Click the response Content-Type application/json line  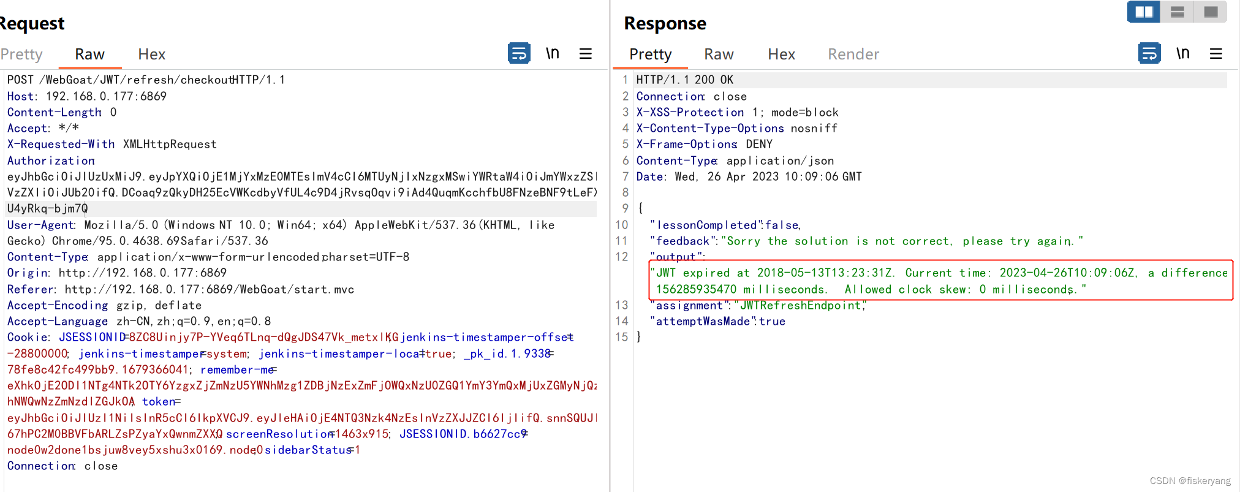pos(735,161)
